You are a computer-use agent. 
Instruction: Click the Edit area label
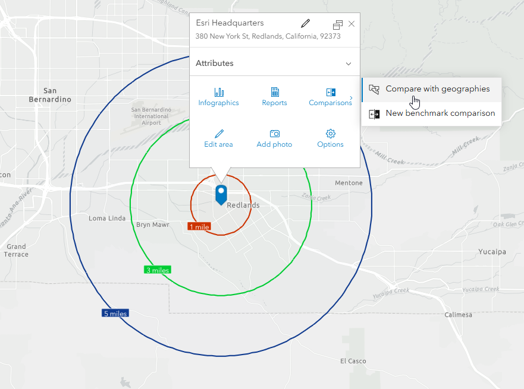pos(218,144)
